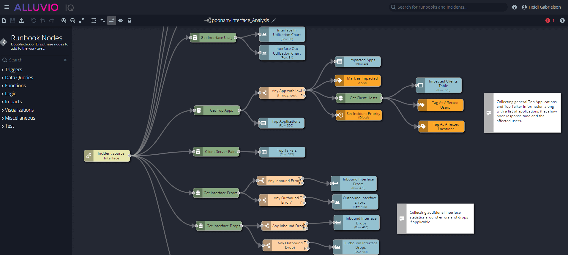The width and height of the screenshot is (568, 255).
Task: Click the fit-to-screen expand arrows icon
Action: pos(82,20)
